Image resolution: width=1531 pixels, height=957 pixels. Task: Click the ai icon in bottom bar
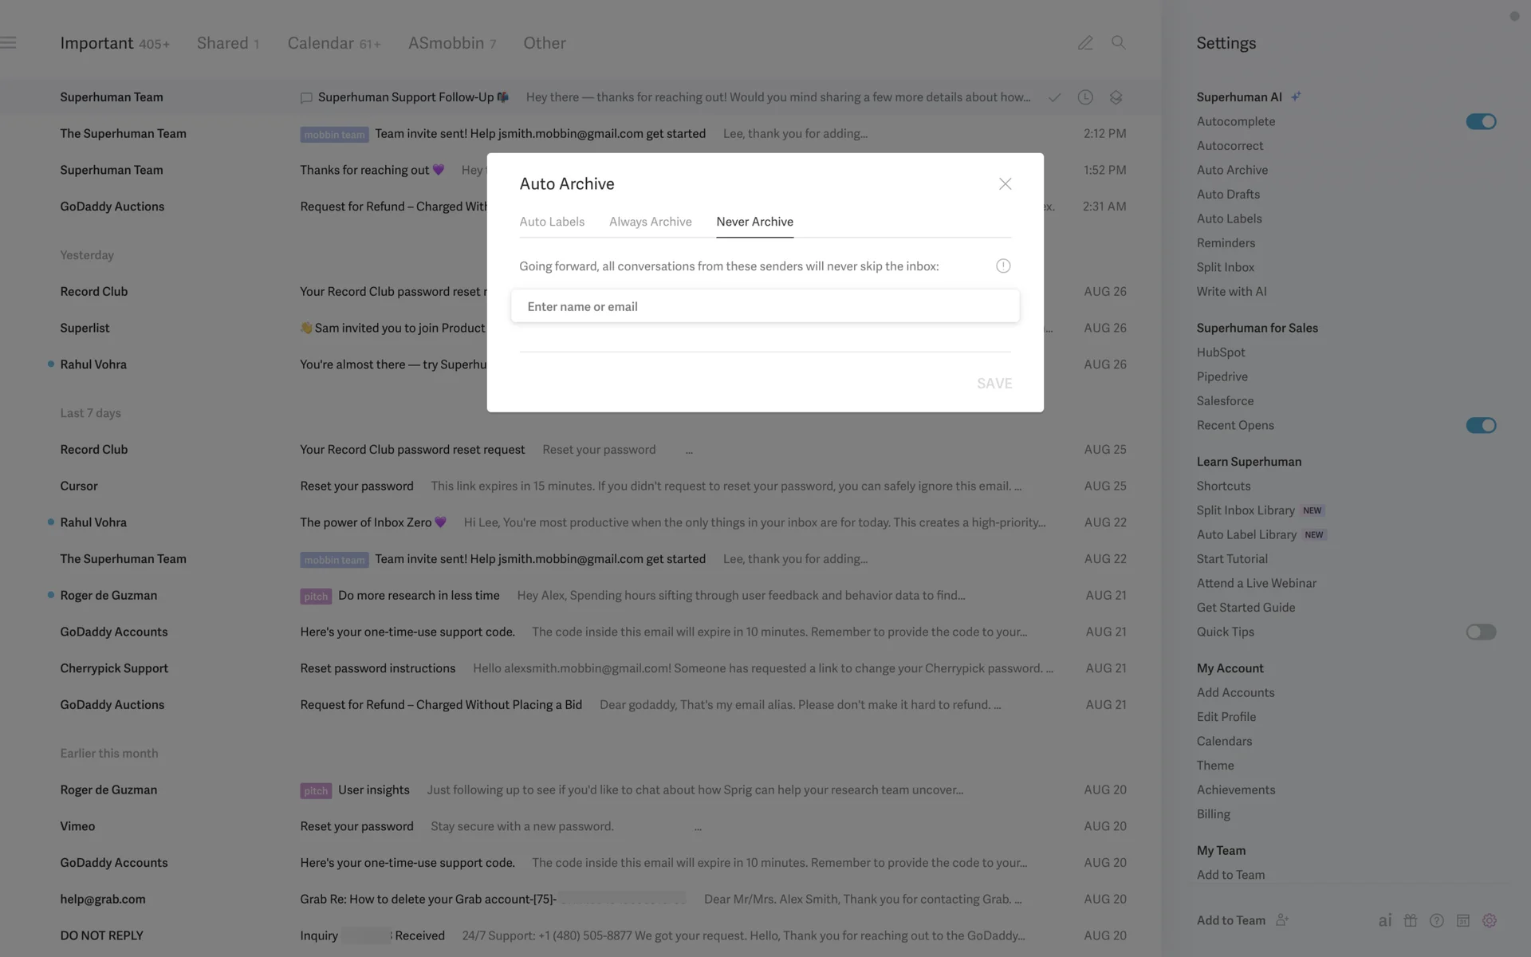point(1384,920)
